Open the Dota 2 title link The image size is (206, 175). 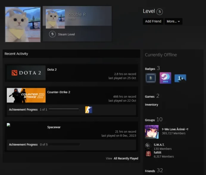[x=52, y=69]
